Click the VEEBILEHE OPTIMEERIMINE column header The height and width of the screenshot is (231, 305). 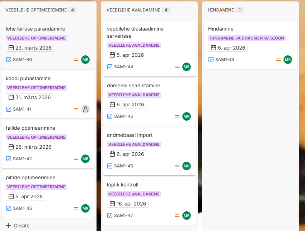36,10
